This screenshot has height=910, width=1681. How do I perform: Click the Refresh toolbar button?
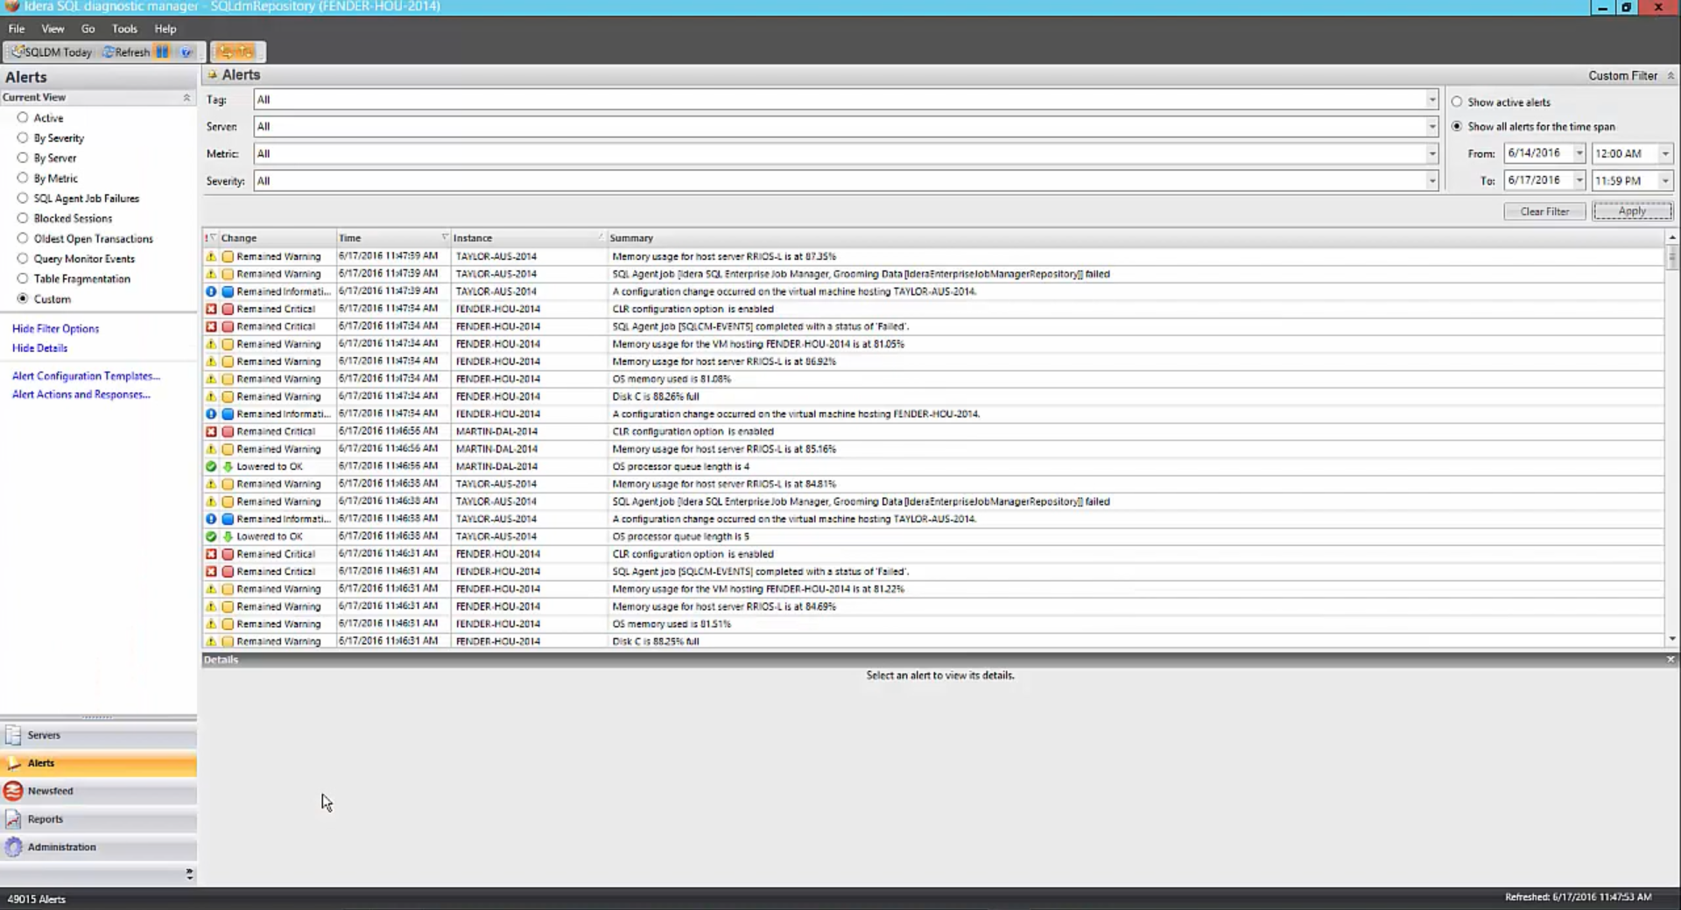click(126, 52)
